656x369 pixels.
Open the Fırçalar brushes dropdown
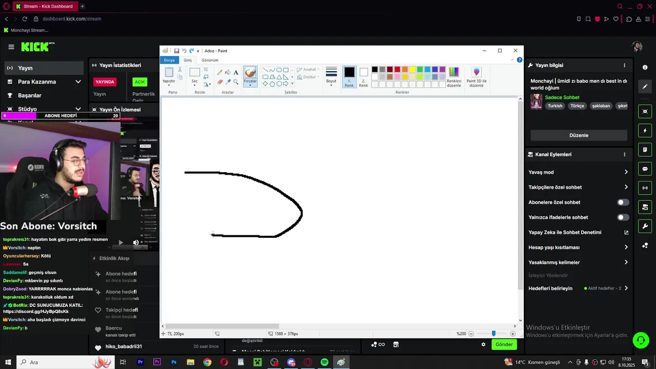tap(250, 83)
